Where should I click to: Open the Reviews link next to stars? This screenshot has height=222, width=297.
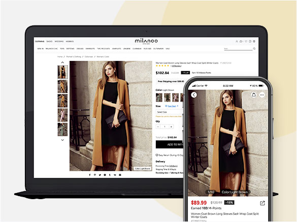176,66
